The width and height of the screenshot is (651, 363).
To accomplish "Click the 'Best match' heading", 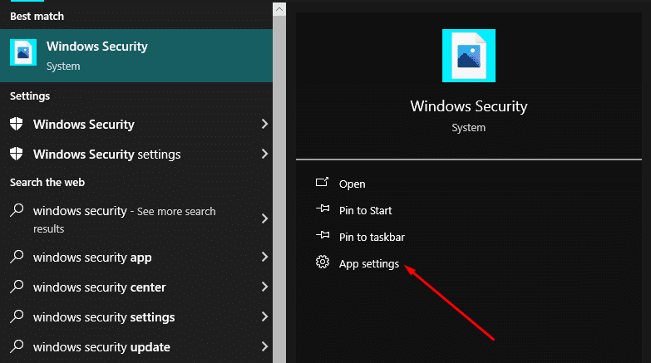I will (x=37, y=16).
